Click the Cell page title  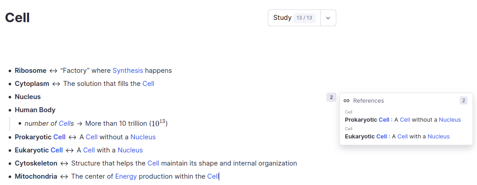tap(17, 18)
